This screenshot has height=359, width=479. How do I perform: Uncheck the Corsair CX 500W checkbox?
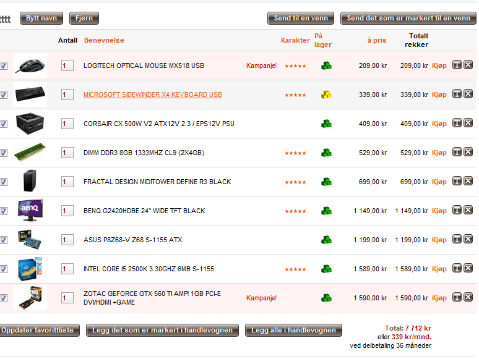pos(3,124)
